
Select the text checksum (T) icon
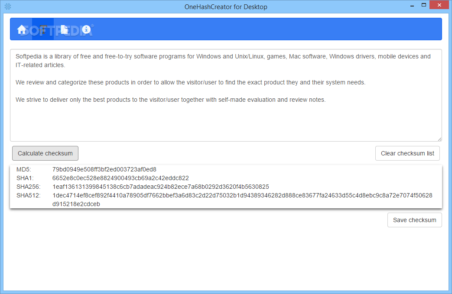pos(42,29)
